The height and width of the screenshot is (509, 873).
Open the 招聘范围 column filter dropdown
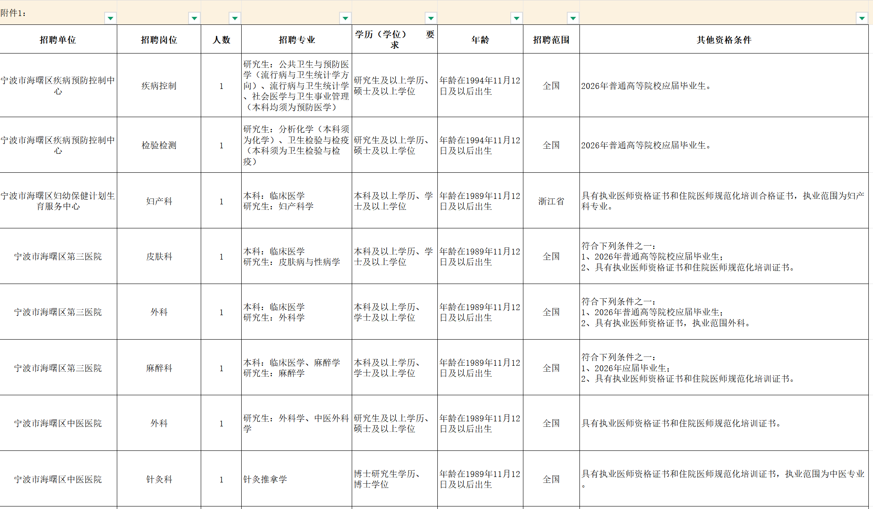tap(573, 18)
